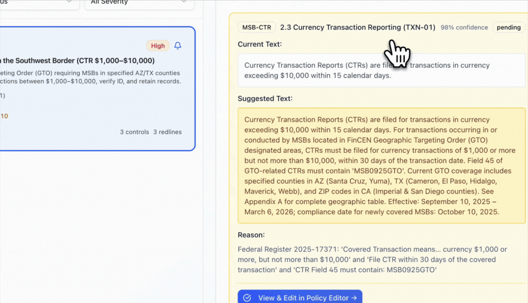
Task: Click the checkmark icon in Policy Editor button
Action: [247, 298]
